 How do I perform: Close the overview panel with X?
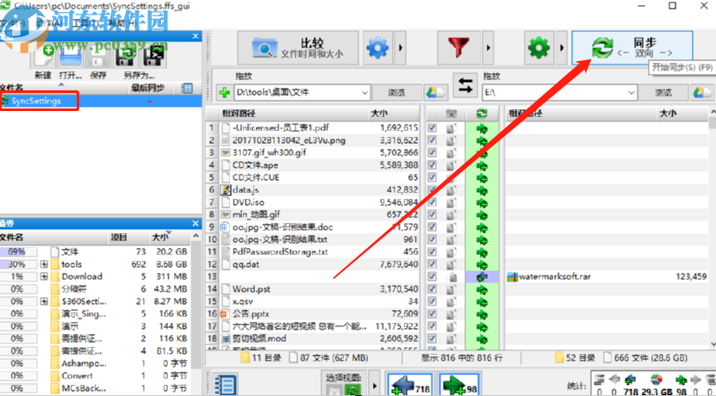click(x=196, y=224)
